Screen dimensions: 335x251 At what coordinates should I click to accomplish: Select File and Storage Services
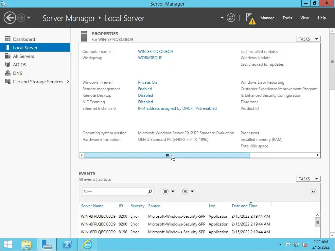tap(38, 82)
